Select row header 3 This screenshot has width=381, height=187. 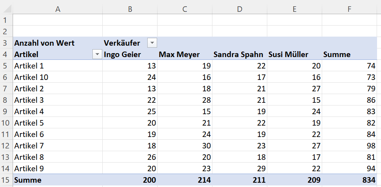[x=6, y=43]
